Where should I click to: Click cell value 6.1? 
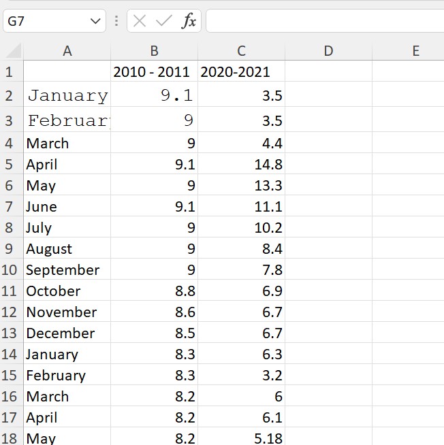click(x=242, y=417)
